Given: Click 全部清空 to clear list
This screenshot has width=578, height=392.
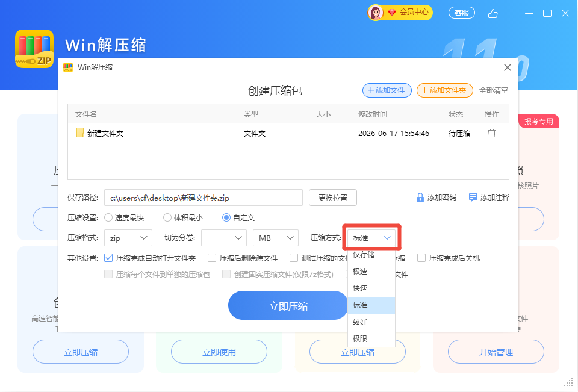Looking at the screenshot, I should pos(494,90).
